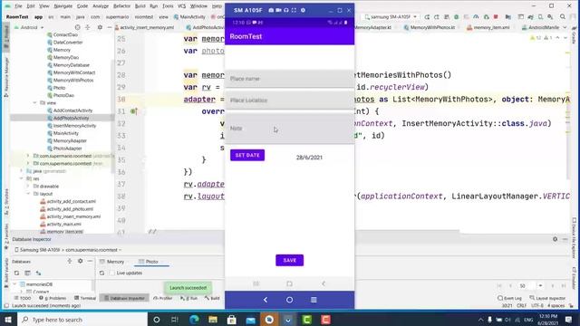Open the Navigate menu
The image size is (580, 326).
(63, 6)
